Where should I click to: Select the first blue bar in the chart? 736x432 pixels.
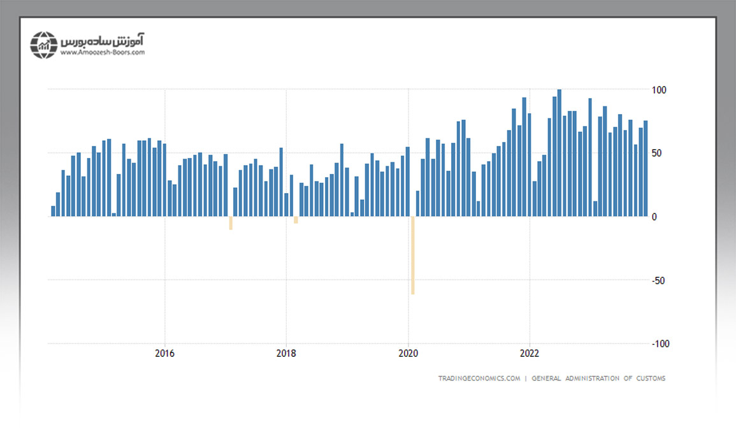[53, 211]
